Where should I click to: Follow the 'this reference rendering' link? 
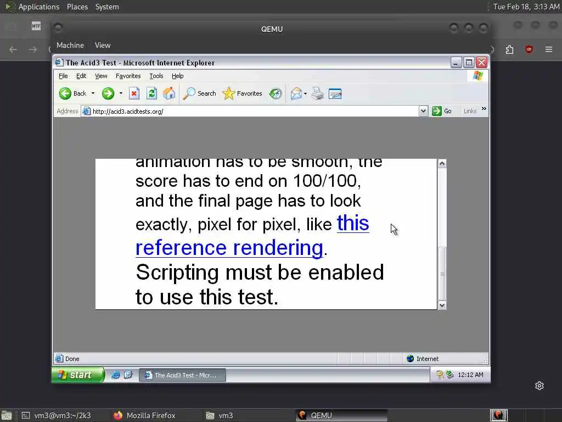coord(229,248)
